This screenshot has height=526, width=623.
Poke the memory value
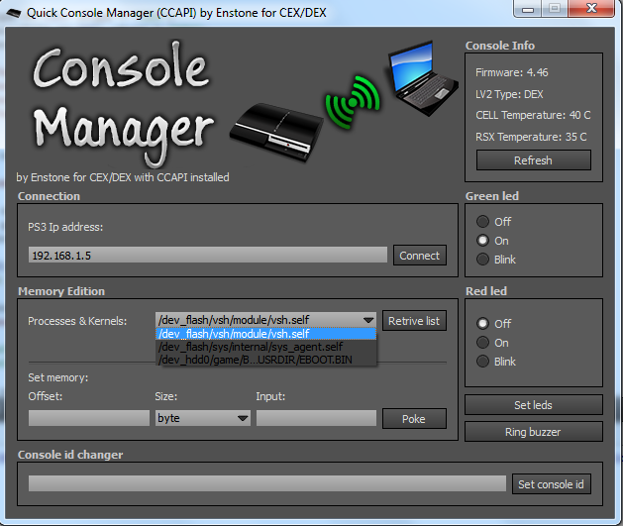click(x=414, y=419)
